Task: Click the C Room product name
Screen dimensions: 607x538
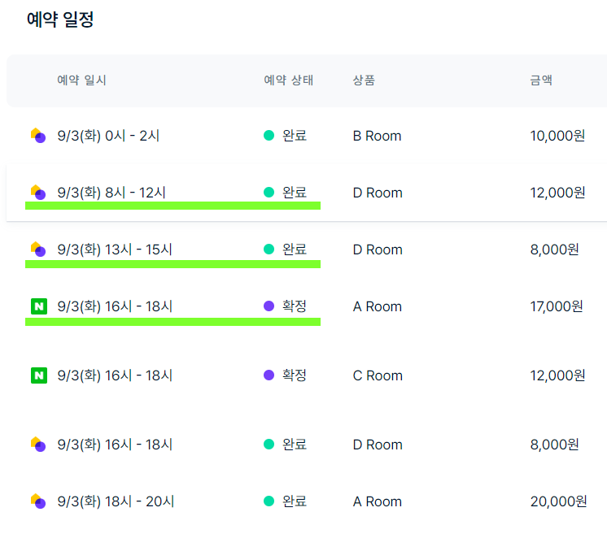Action: [378, 375]
